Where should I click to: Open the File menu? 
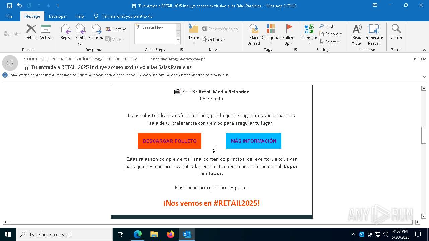coord(10,16)
